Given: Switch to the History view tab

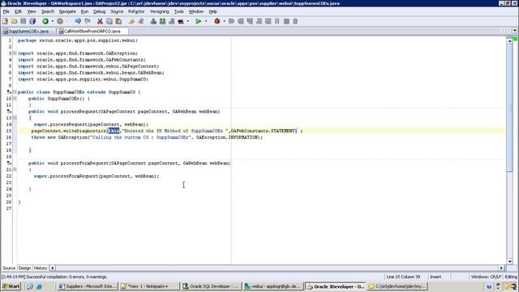Looking at the screenshot, I should point(41,268).
